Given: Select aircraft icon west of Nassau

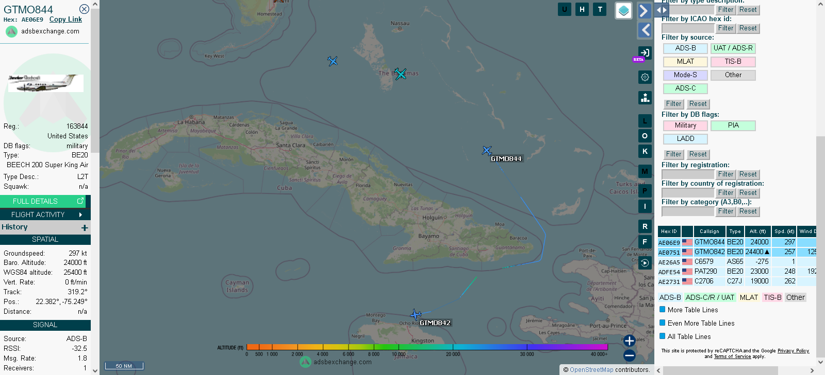Looking at the screenshot, I should click(333, 61).
